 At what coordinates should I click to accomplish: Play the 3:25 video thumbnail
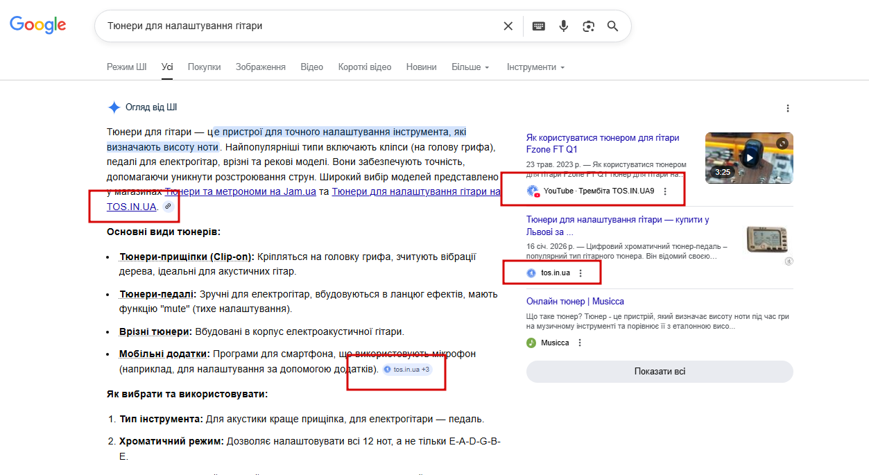pos(749,158)
